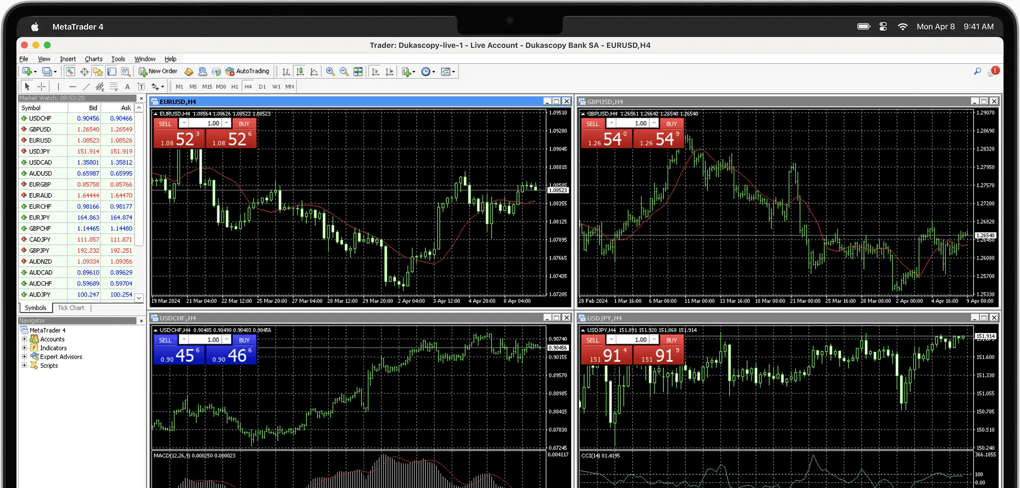Switch timeframe to D1
This screenshot has height=488, width=1020.
[262, 87]
